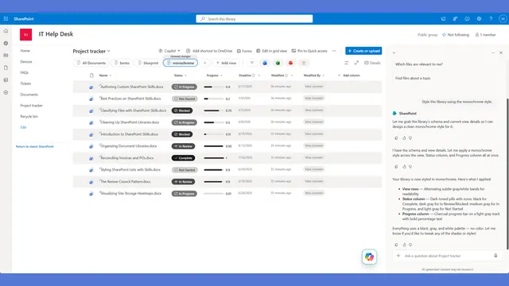Viewport: 509px width, 286px height.
Task: Toggle the Details pane button
Action: 372,63
